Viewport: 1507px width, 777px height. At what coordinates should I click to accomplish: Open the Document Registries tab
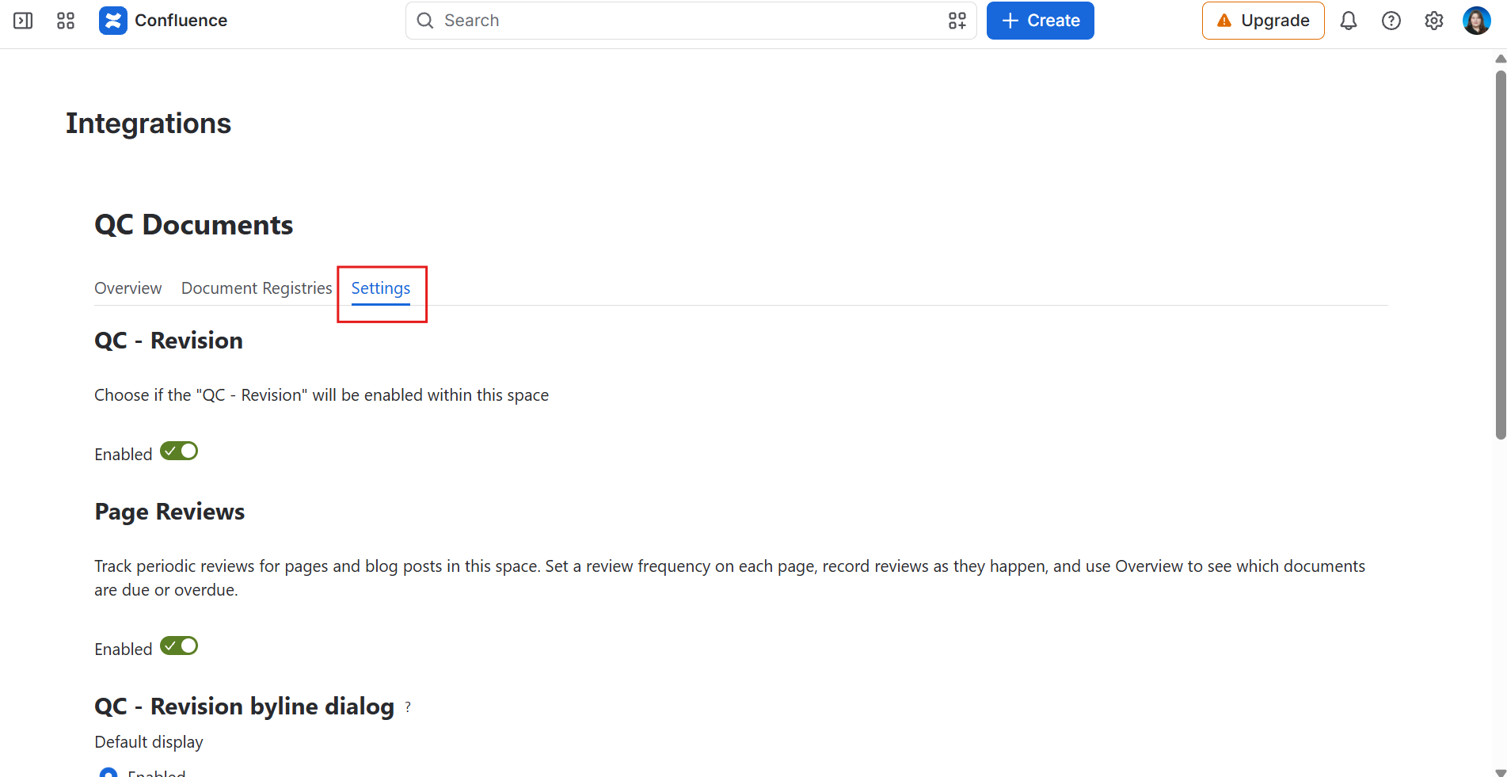click(x=257, y=288)
